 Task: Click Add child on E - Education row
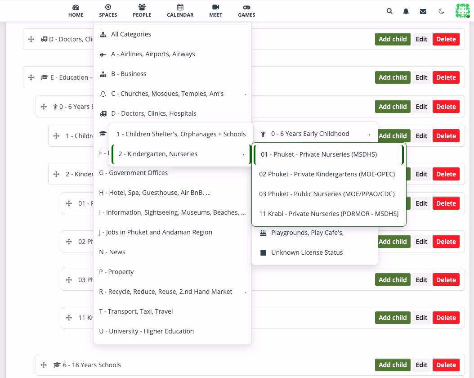pyautogui.click(x=393, y=77)
